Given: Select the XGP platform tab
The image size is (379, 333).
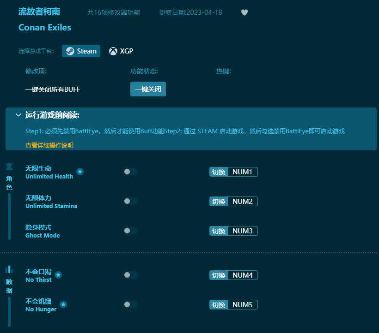Looking at the screenshot, I should (121, 51).
